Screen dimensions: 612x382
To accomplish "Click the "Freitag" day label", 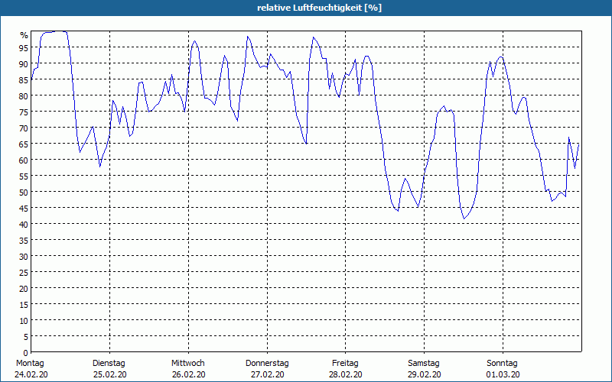I will (345, 364).
